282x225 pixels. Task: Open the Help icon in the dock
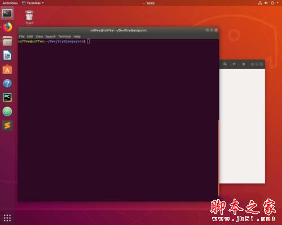pos(7,83)
